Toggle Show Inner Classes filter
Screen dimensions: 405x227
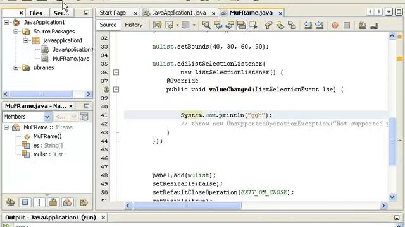67,202
